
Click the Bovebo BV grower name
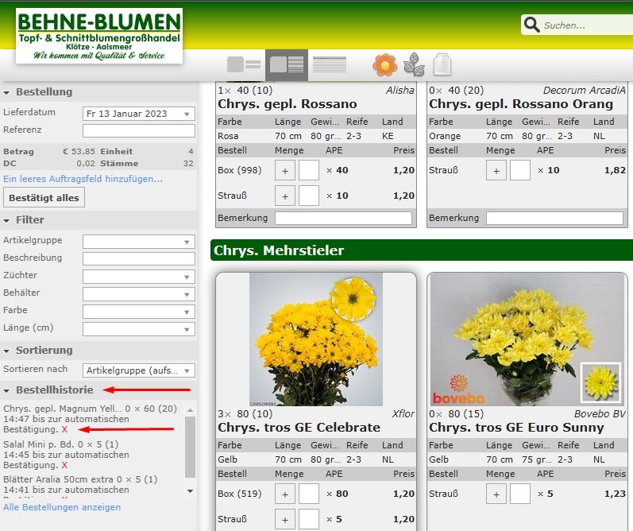point(600,414)
